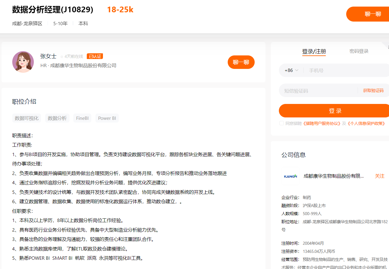
Task: Click 聊一聊 button in the job title header
Action: click(368, 14)
